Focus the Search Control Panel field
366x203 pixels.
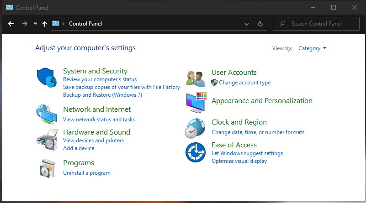(x=316, y=24)
